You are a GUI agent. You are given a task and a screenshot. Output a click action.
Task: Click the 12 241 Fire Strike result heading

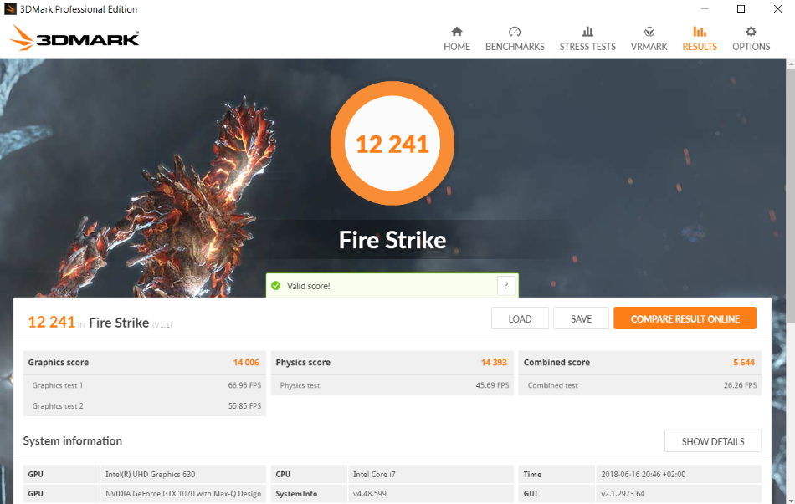pos(100,322)
